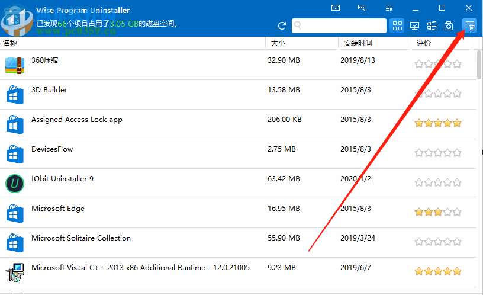This screenshot has width=483, height=295.
Task: Select the DevicesFlow store icon
Action: (x=15, y=154)
